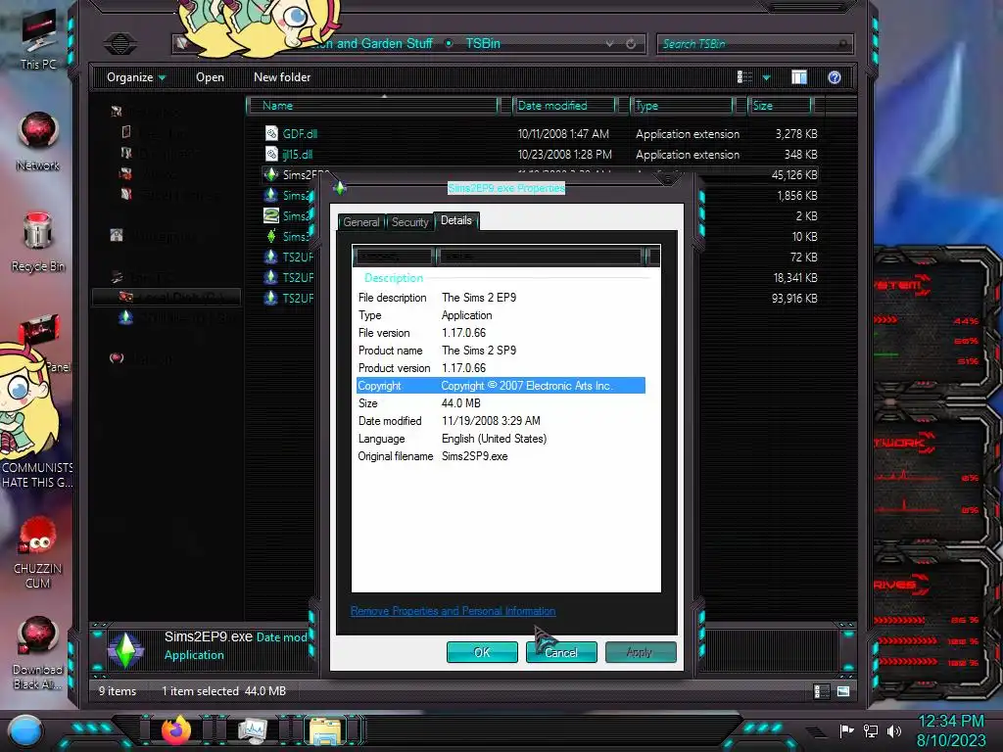1003x752 pixels.
Task: Open File Explorer taskbar button
Action: pos(325,730)
